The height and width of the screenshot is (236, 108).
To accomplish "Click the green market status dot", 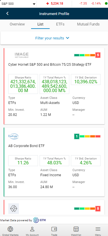I will click(x=106, y=3).
